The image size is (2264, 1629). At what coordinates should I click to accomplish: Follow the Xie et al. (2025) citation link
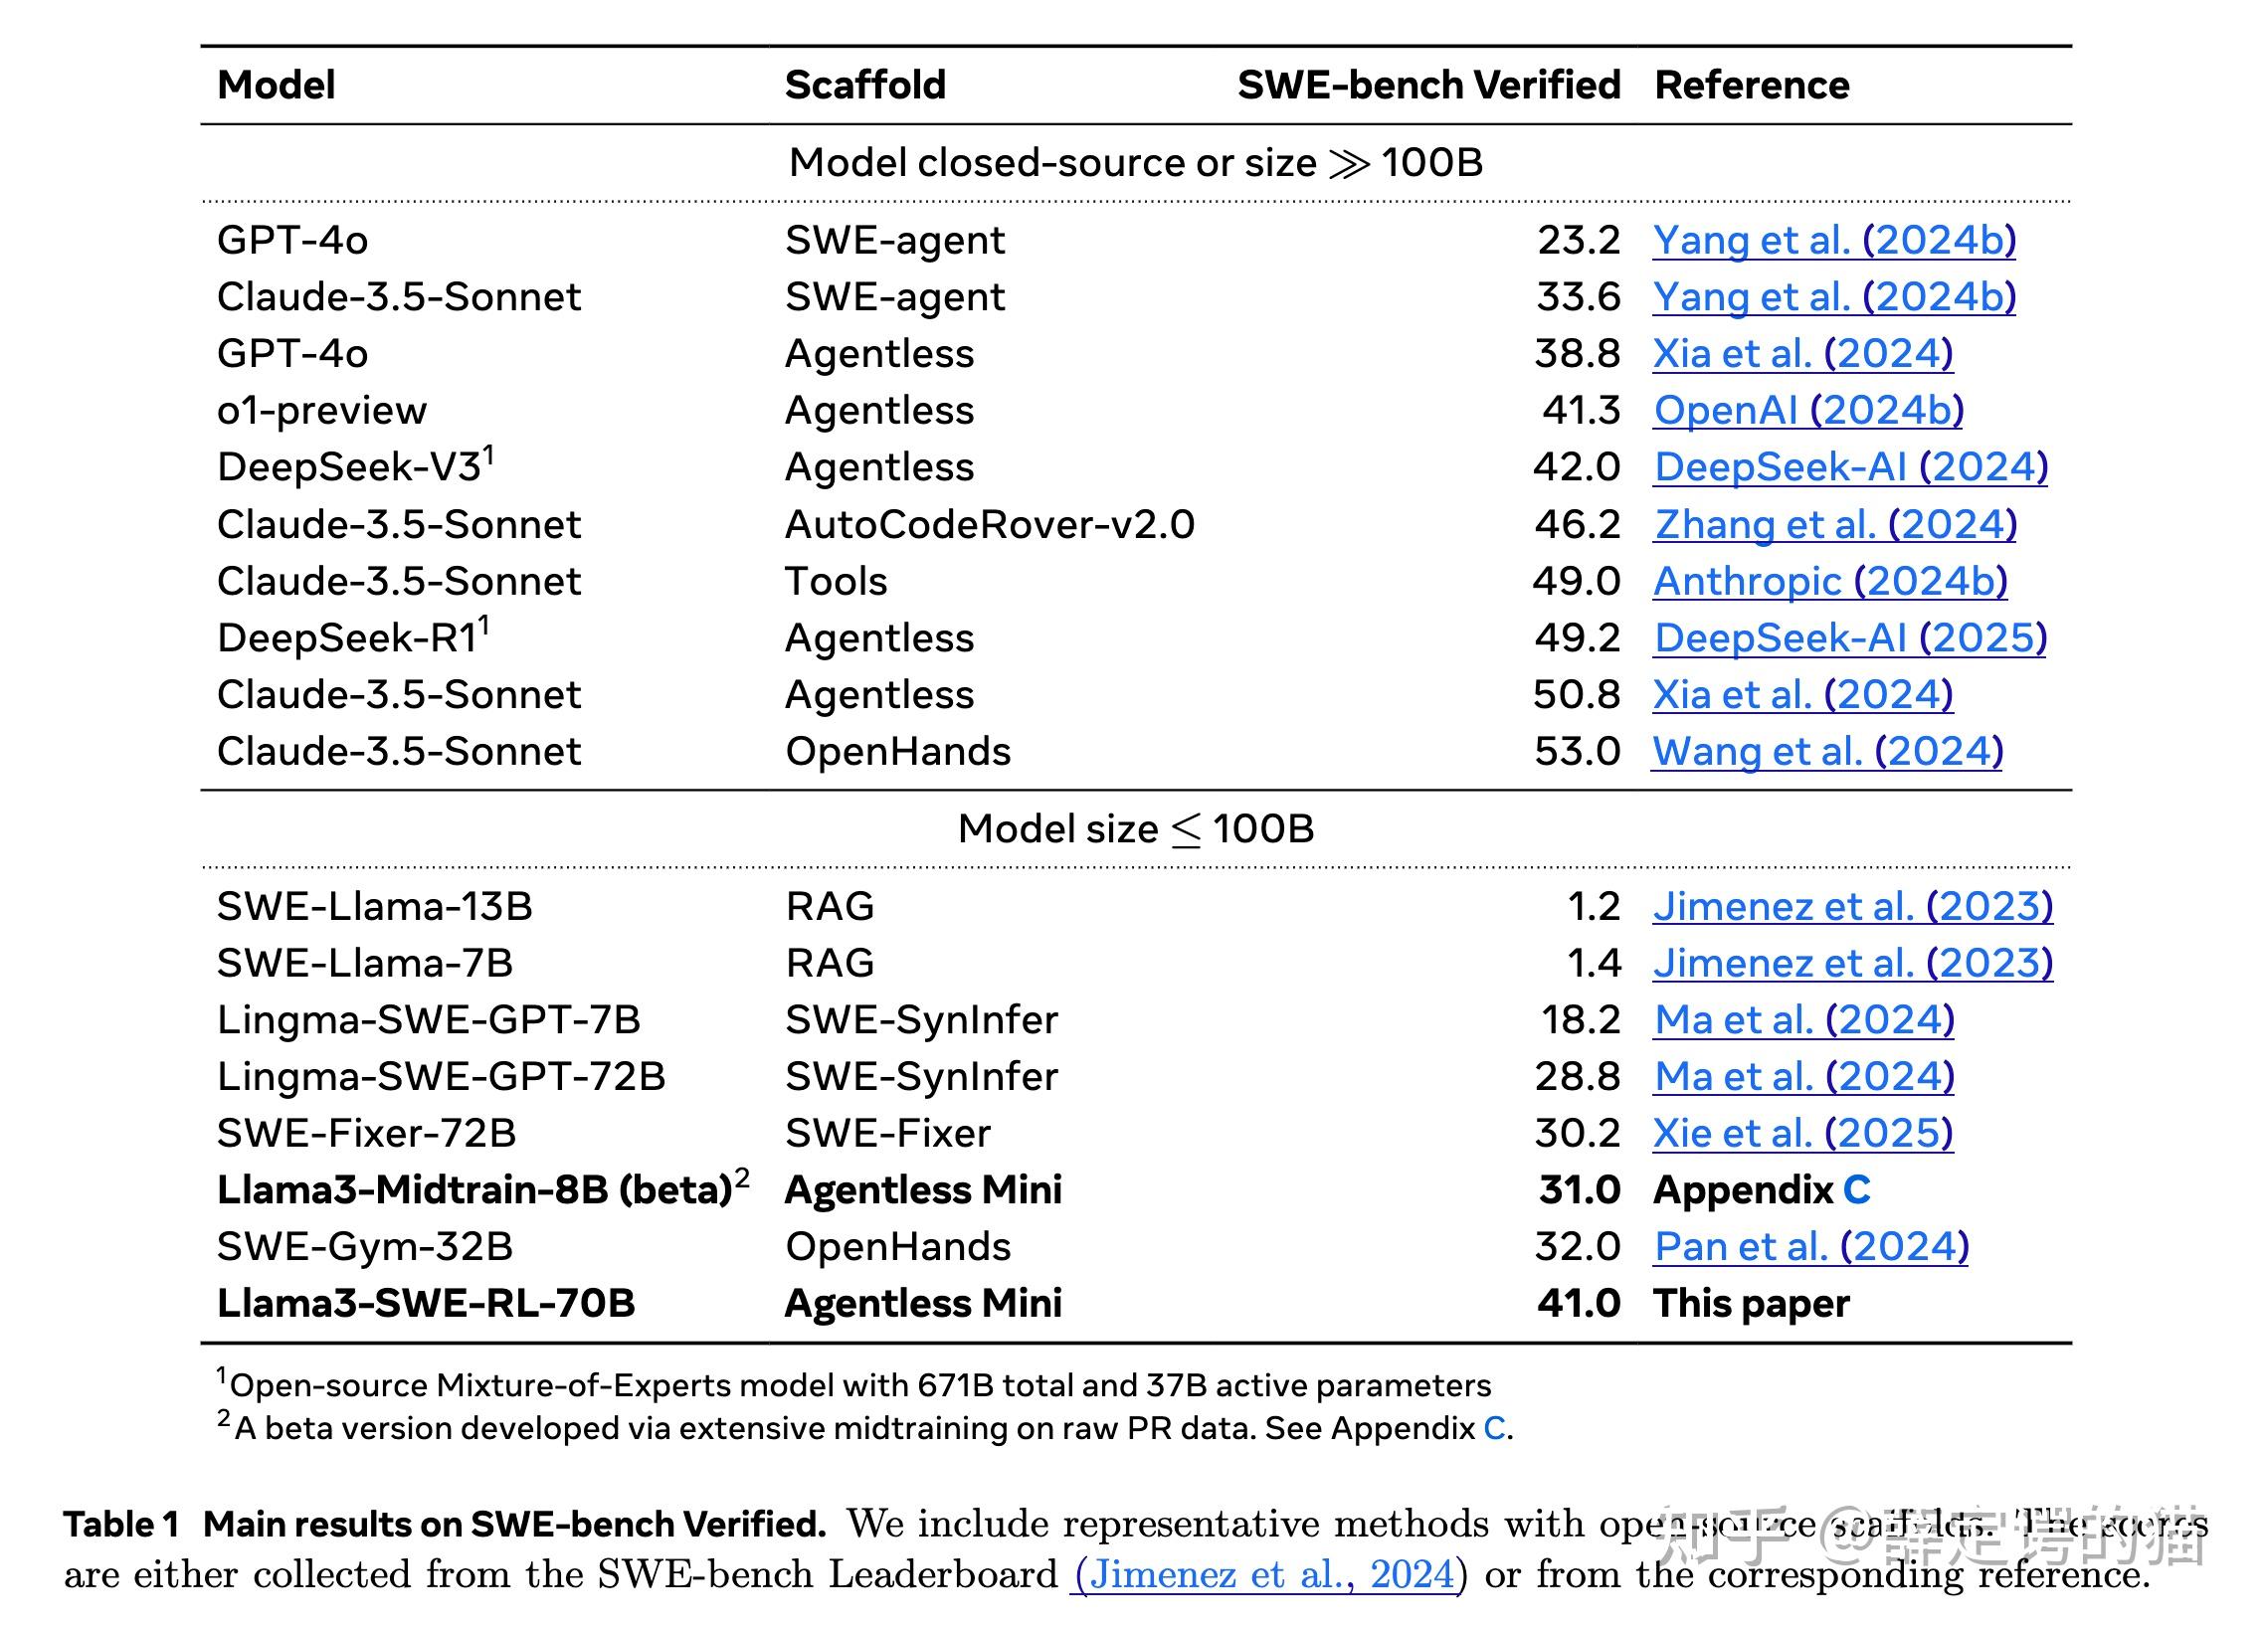tap(1802, 1134)
